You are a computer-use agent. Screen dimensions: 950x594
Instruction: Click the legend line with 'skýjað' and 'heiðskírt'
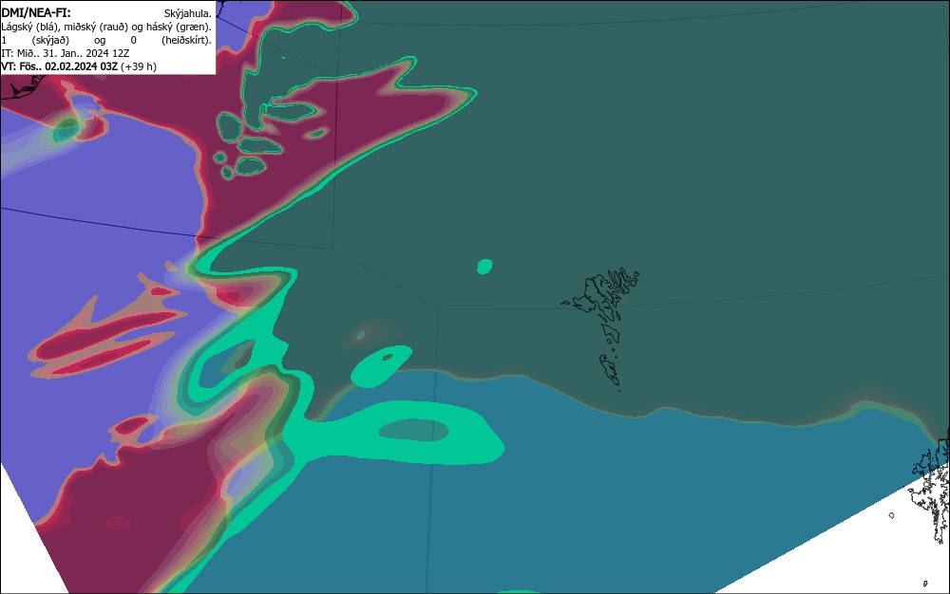pos(106,40)
